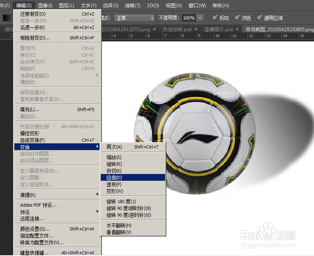Viewport: 314px width, 256px height.
Task: Select 透视(P) transform option
Action: pyautogui.click(x=133, y=184)
